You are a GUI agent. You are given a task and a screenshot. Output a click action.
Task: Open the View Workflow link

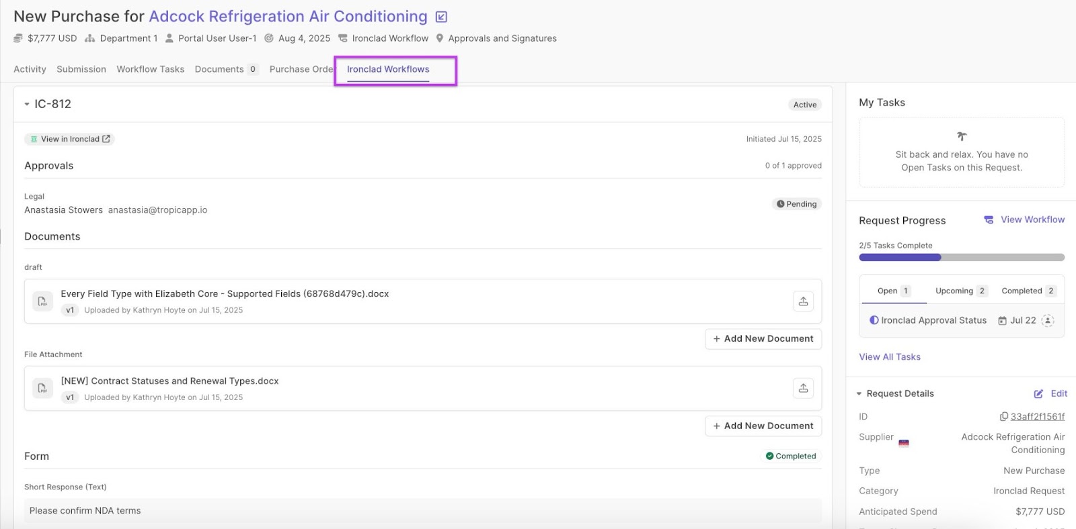pyautogui.click(x=1032, y=220)
